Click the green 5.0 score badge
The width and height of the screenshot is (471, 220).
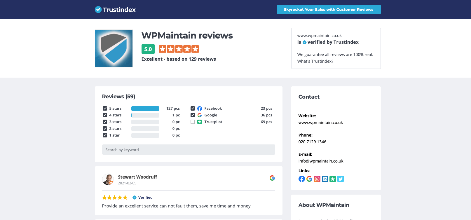148,49
